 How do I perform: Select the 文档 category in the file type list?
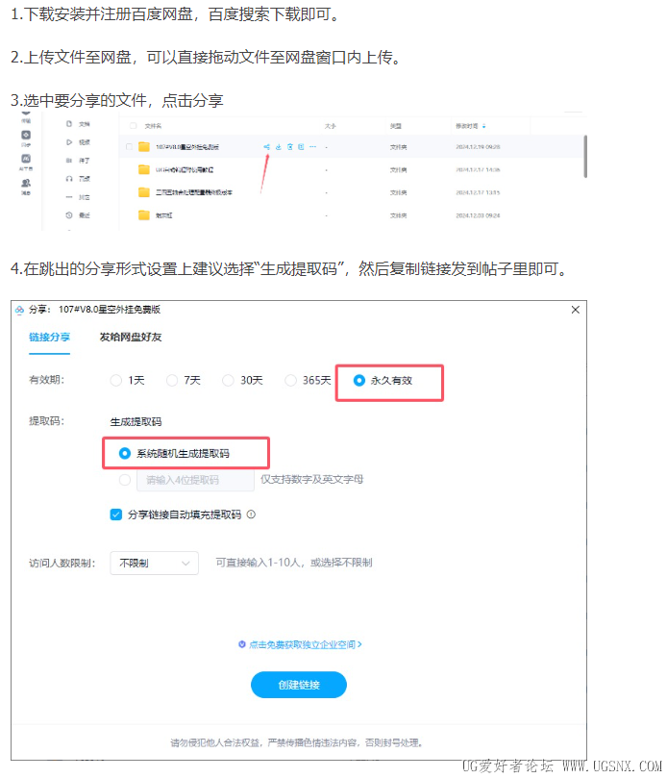pos(79,124)
